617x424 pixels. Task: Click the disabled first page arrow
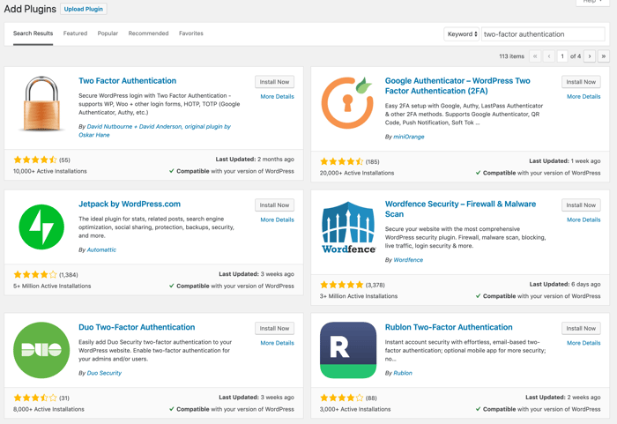pyautogui.click(x=535, y=56)
